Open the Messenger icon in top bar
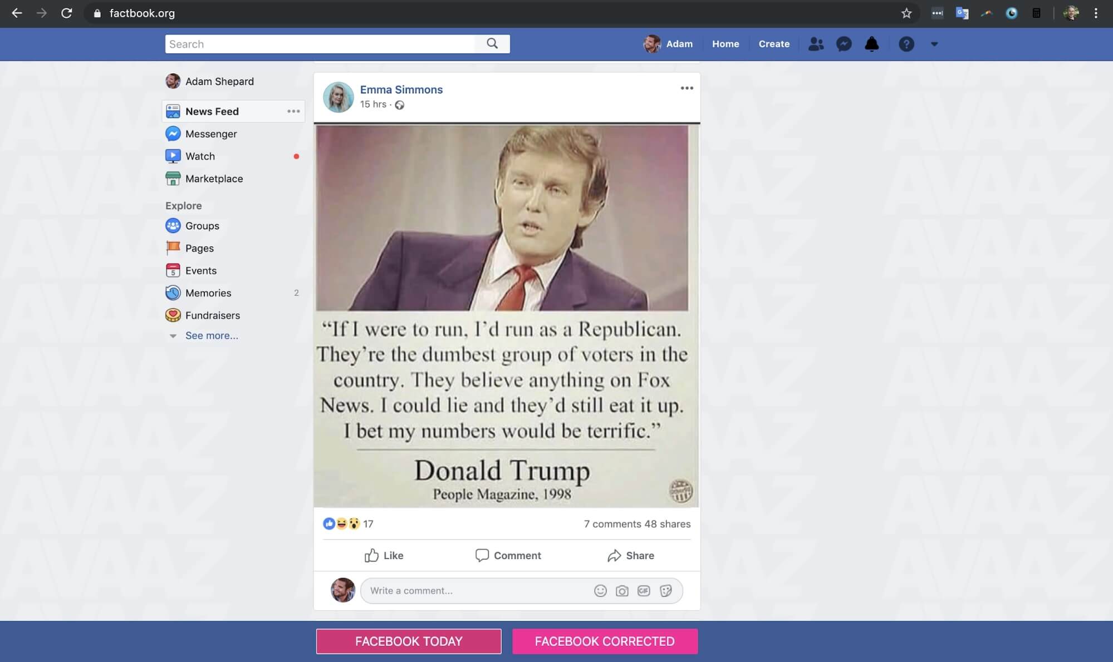 click(844, 44)
